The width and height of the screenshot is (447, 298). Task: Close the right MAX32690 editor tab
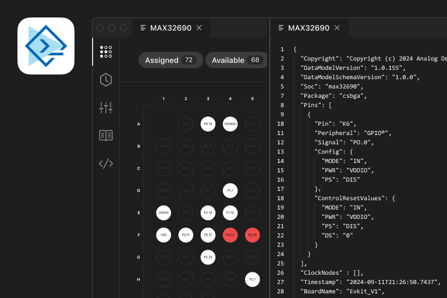(x=337, y=28)
